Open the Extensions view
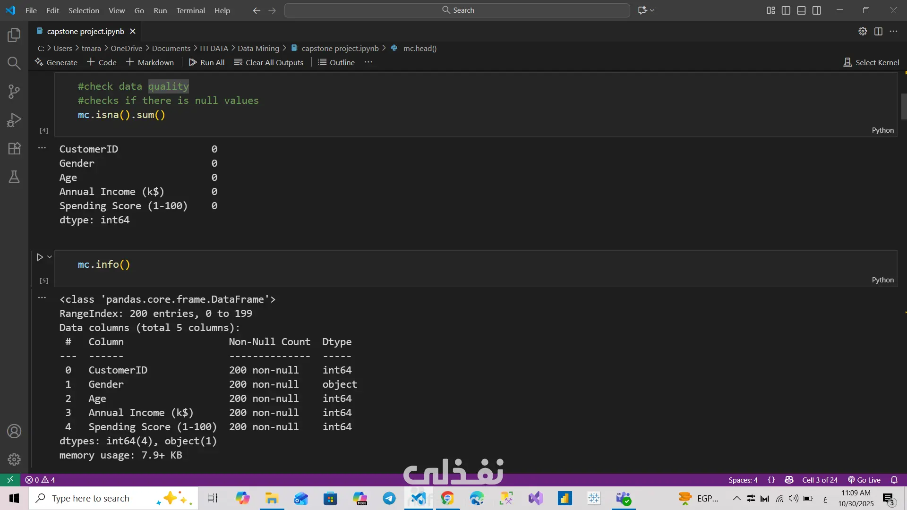Viewport: 907px width, 510px height. (14, 148)
